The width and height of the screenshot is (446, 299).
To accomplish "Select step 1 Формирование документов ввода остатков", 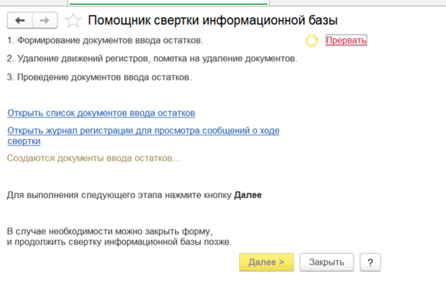I will [105, 41].
